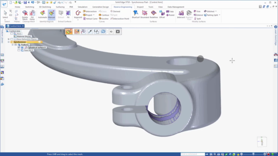Close the floating command bar
Image resolution: width=278 pixels, height=156 pixels.
[x=118, y=32]
